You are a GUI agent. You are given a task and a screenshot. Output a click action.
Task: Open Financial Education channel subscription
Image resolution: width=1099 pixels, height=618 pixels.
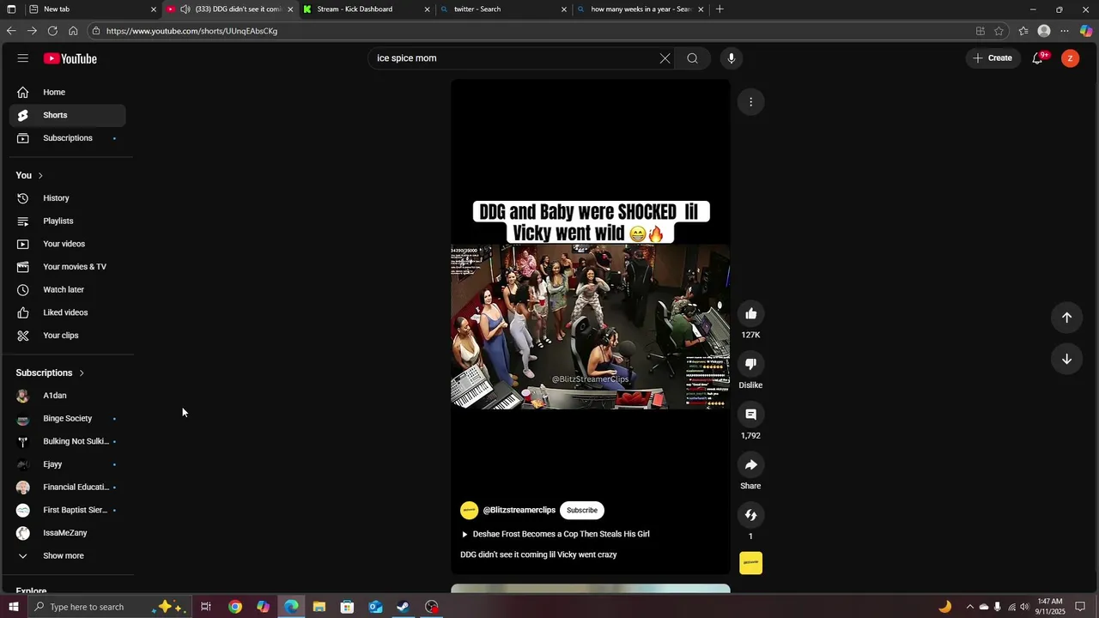point(67,488)
